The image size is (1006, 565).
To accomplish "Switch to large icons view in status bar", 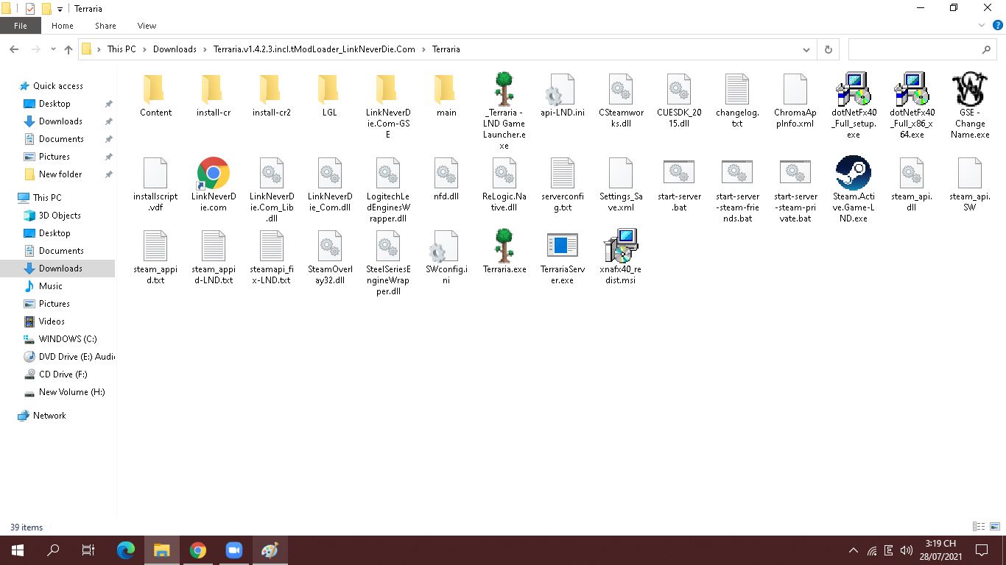I will tap(994, 527).
